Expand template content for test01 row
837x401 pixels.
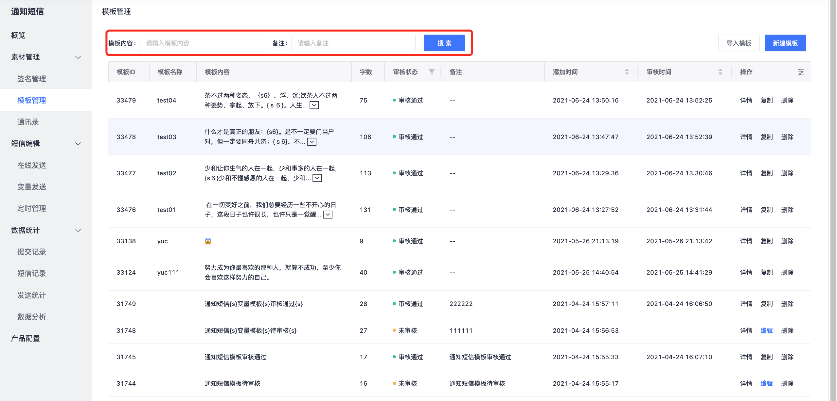(328, 215)
